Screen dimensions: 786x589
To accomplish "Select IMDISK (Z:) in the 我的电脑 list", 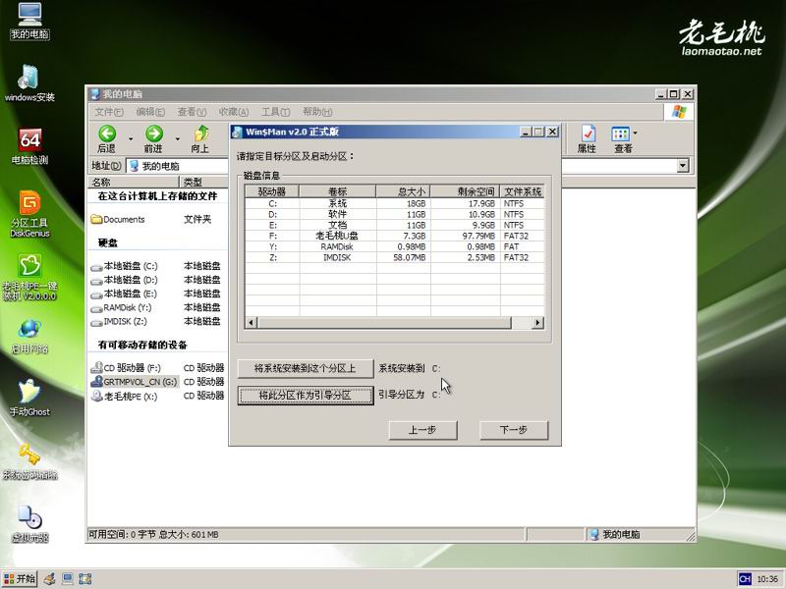I will tap(119, 322).
